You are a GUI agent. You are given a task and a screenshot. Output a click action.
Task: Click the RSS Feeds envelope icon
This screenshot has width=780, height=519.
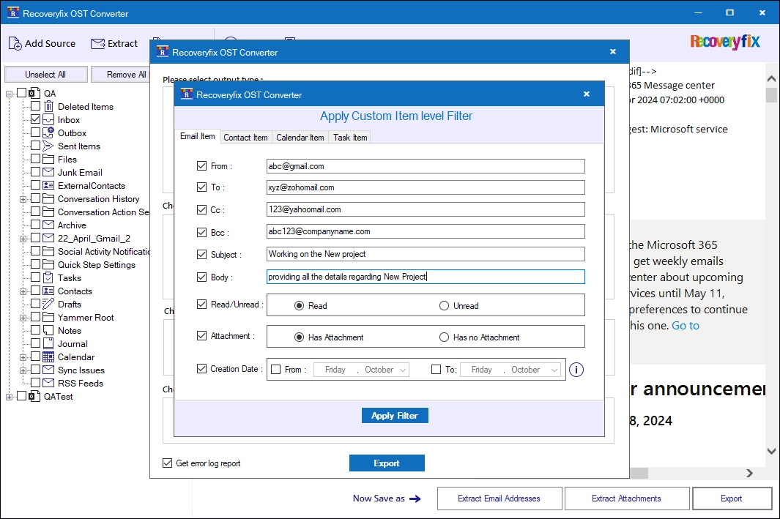point(48,383)
